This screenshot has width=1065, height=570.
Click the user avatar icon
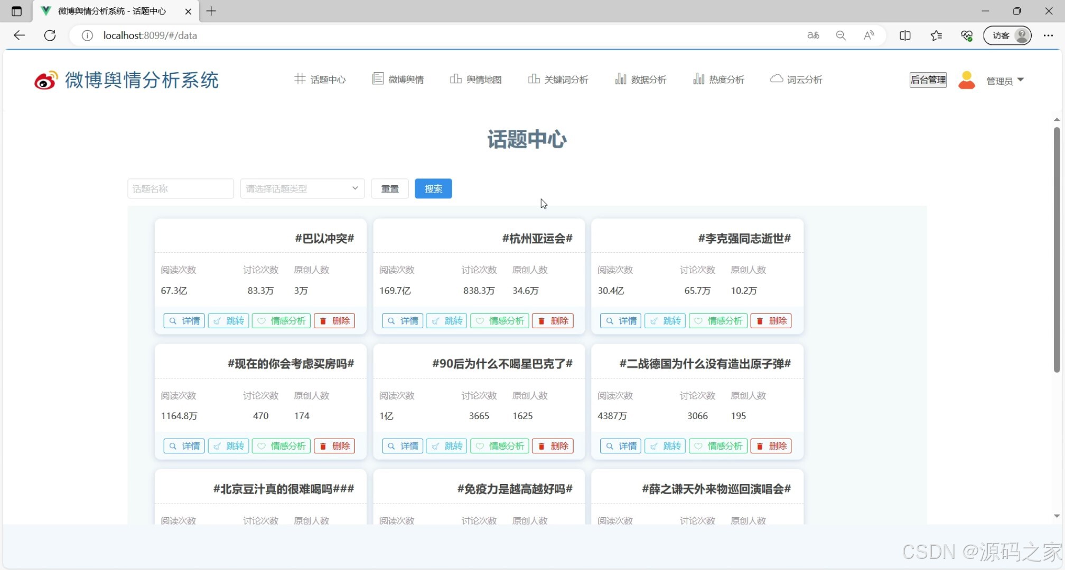(966, 80)
